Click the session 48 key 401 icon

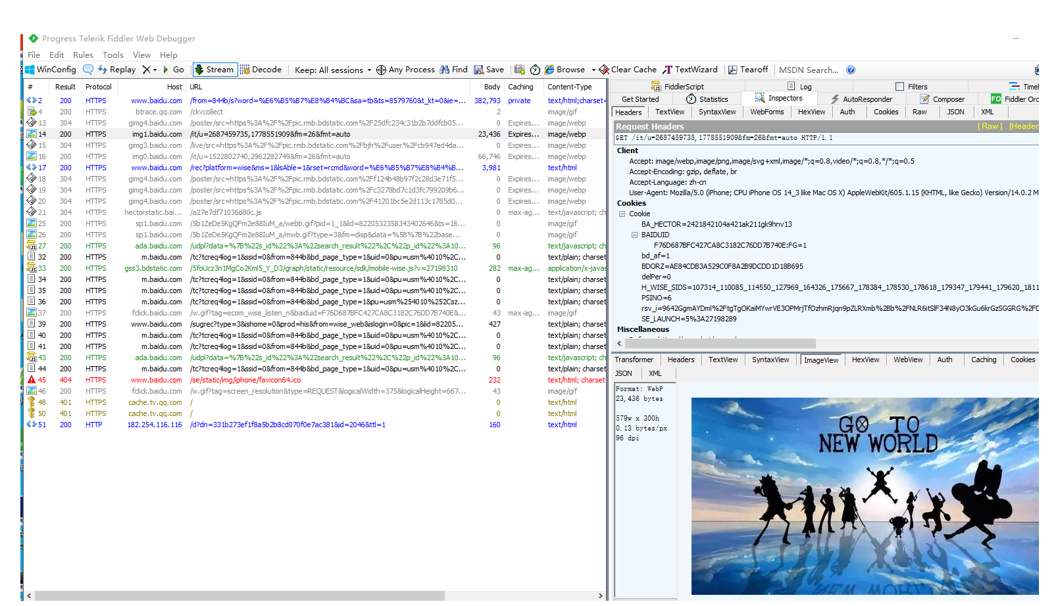pyautogui.click(x=31, y=402)
